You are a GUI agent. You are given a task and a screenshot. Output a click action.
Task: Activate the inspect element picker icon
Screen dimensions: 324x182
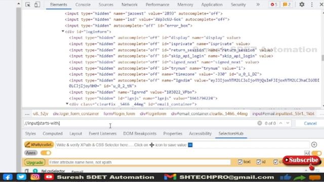point(28,5)
